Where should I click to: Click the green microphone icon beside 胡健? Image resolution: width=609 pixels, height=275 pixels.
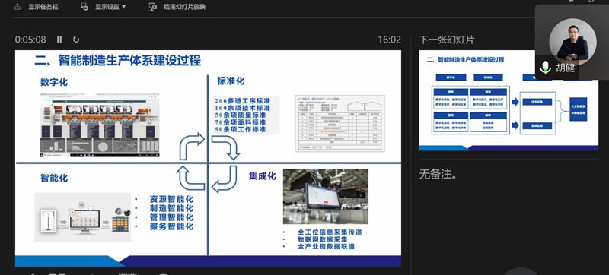pos(545,68)
